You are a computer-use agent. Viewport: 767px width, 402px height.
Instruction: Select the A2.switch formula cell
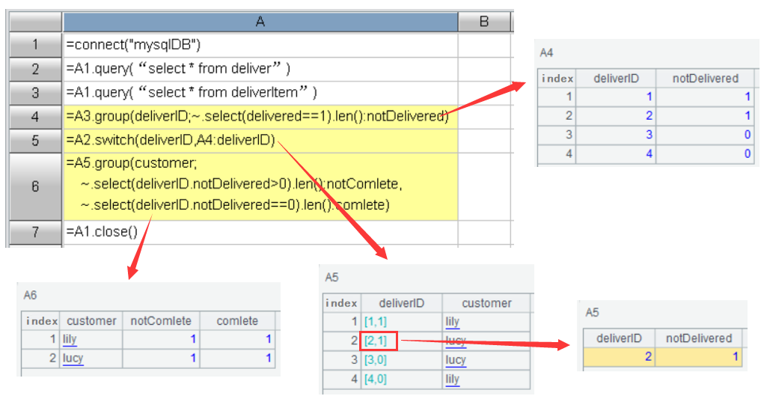coord(260,139)
